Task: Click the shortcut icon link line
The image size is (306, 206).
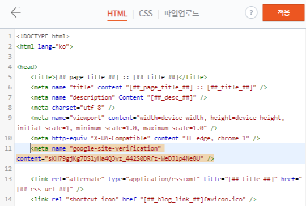Action: point(143,199)
